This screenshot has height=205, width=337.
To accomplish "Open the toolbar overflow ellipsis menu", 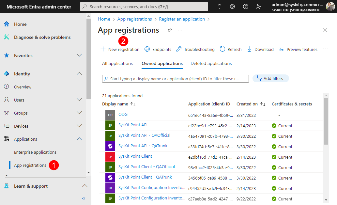I will (325, 49).
